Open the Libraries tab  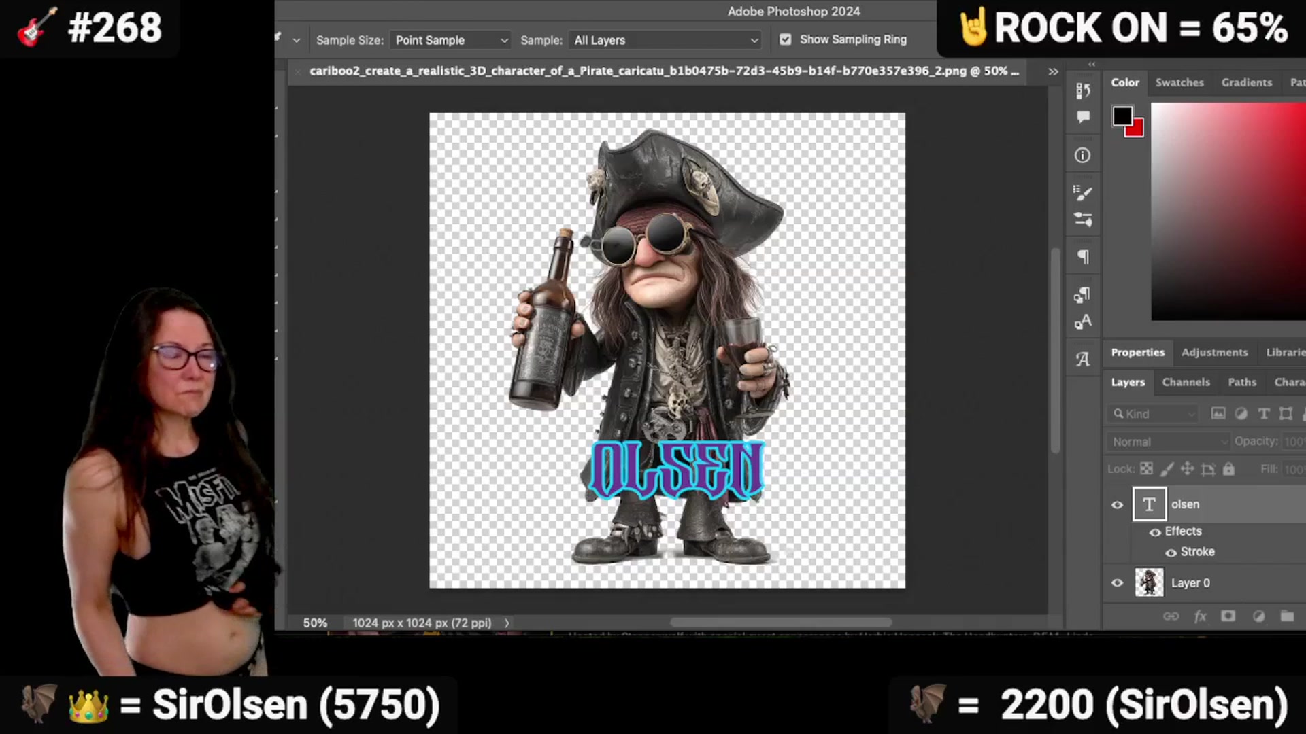tap(1285, 352)
